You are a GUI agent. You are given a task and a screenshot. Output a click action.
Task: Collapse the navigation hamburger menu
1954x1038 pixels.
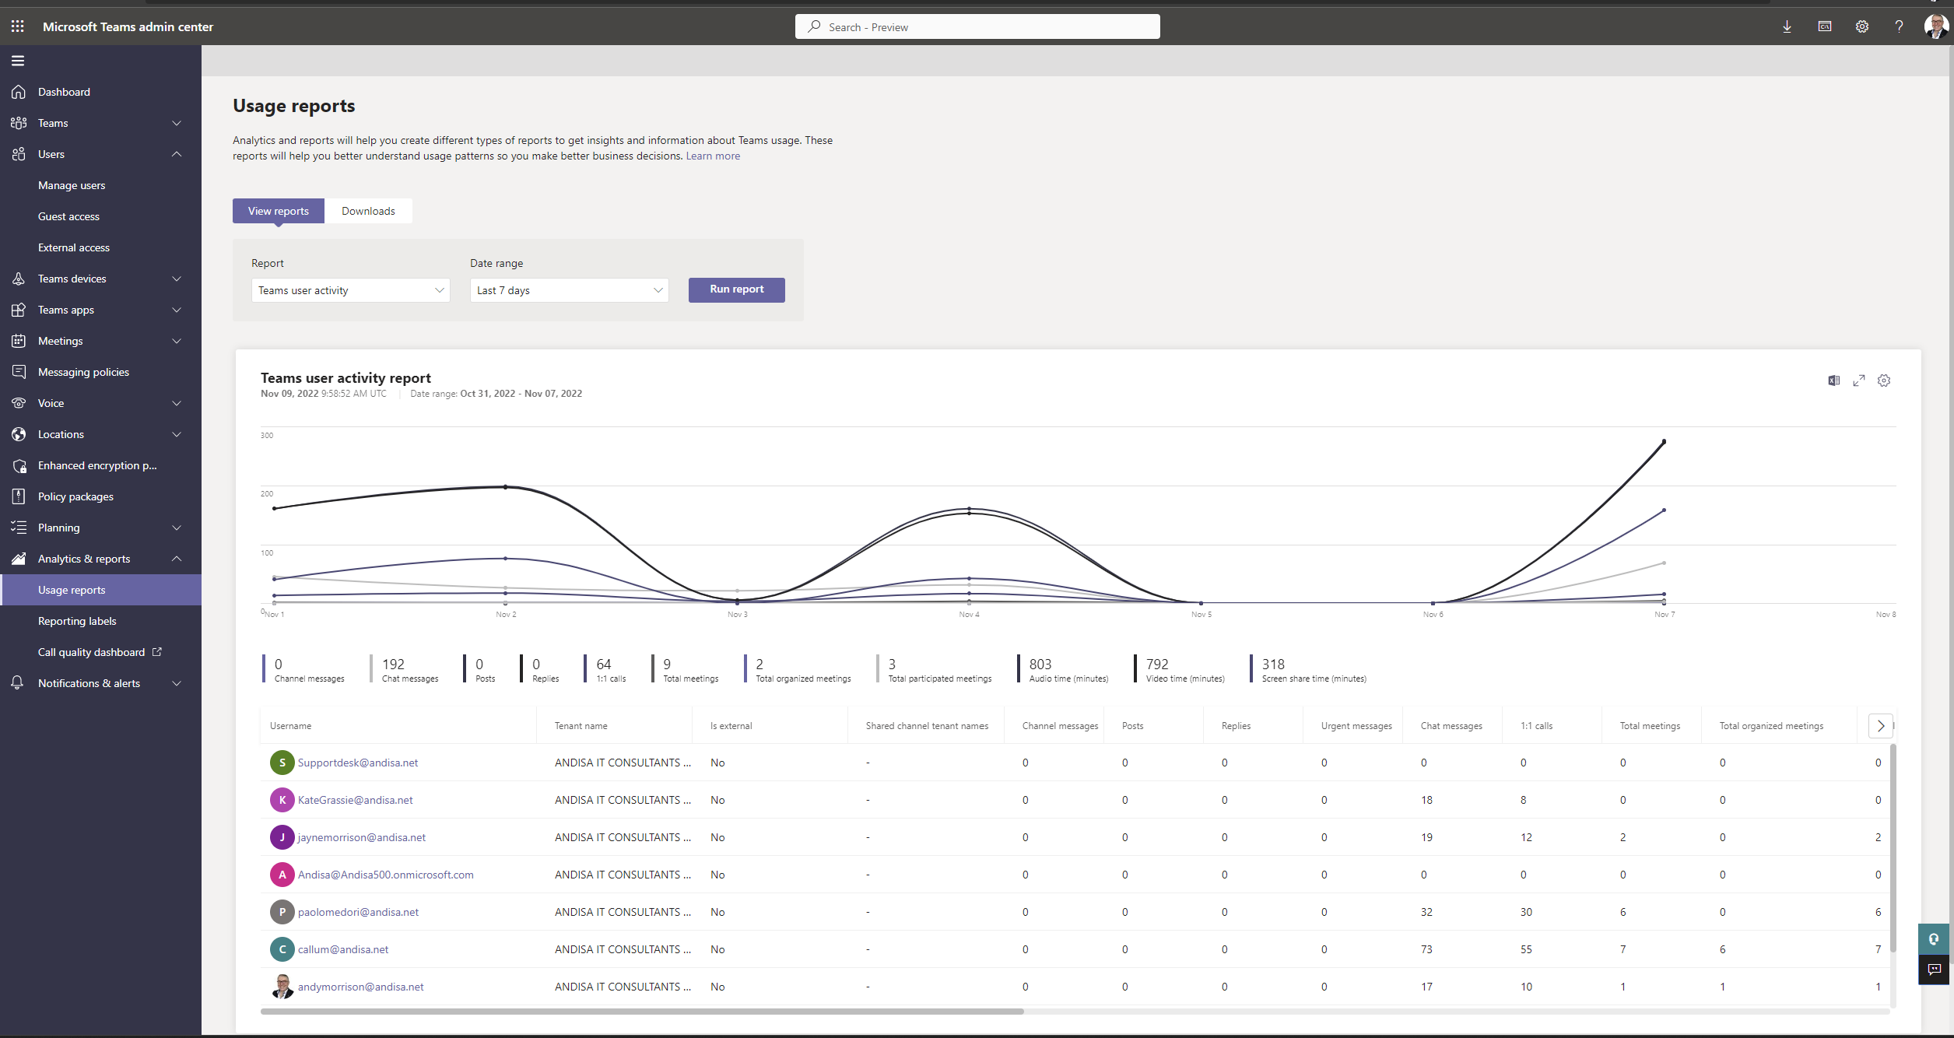(18, 61)
